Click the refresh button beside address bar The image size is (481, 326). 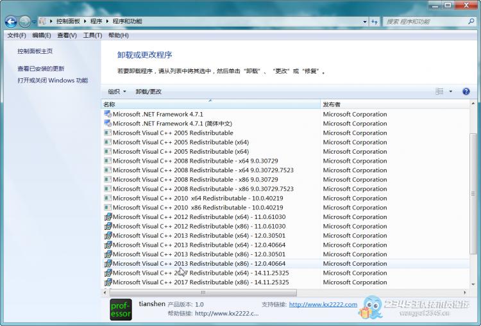[375, 21]
